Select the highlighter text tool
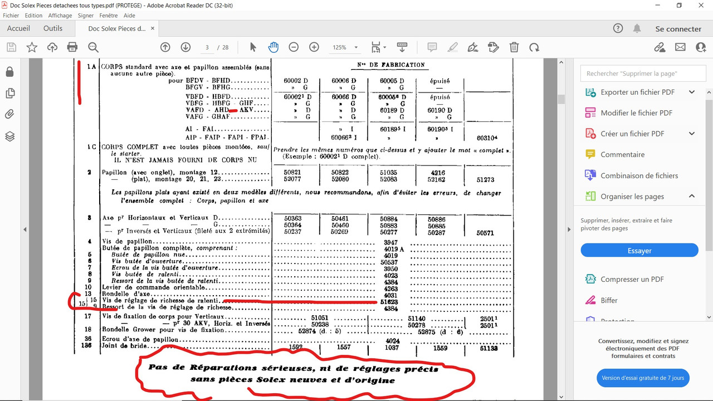The image size is (713, 401). tap(452, 47)
